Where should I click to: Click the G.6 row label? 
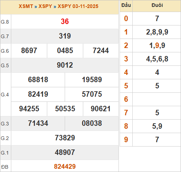click(5, 51)
